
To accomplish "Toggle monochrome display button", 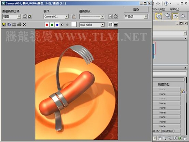I will pyautogui.click(x=67, y=25).
